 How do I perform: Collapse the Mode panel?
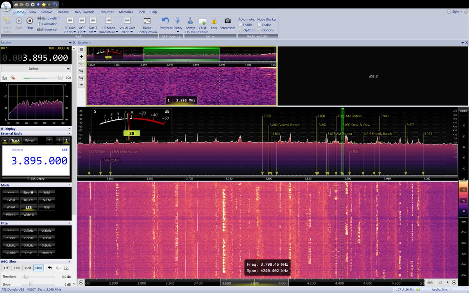(69, 185)
